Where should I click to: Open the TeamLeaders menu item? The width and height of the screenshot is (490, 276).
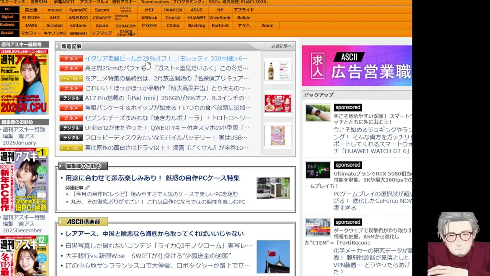(155, 2)
